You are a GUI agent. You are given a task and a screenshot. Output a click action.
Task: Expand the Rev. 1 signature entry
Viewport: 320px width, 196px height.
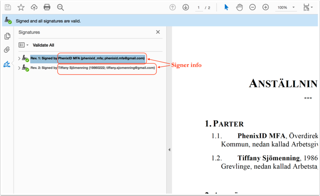pyautogui.click(x=19, y=58)
